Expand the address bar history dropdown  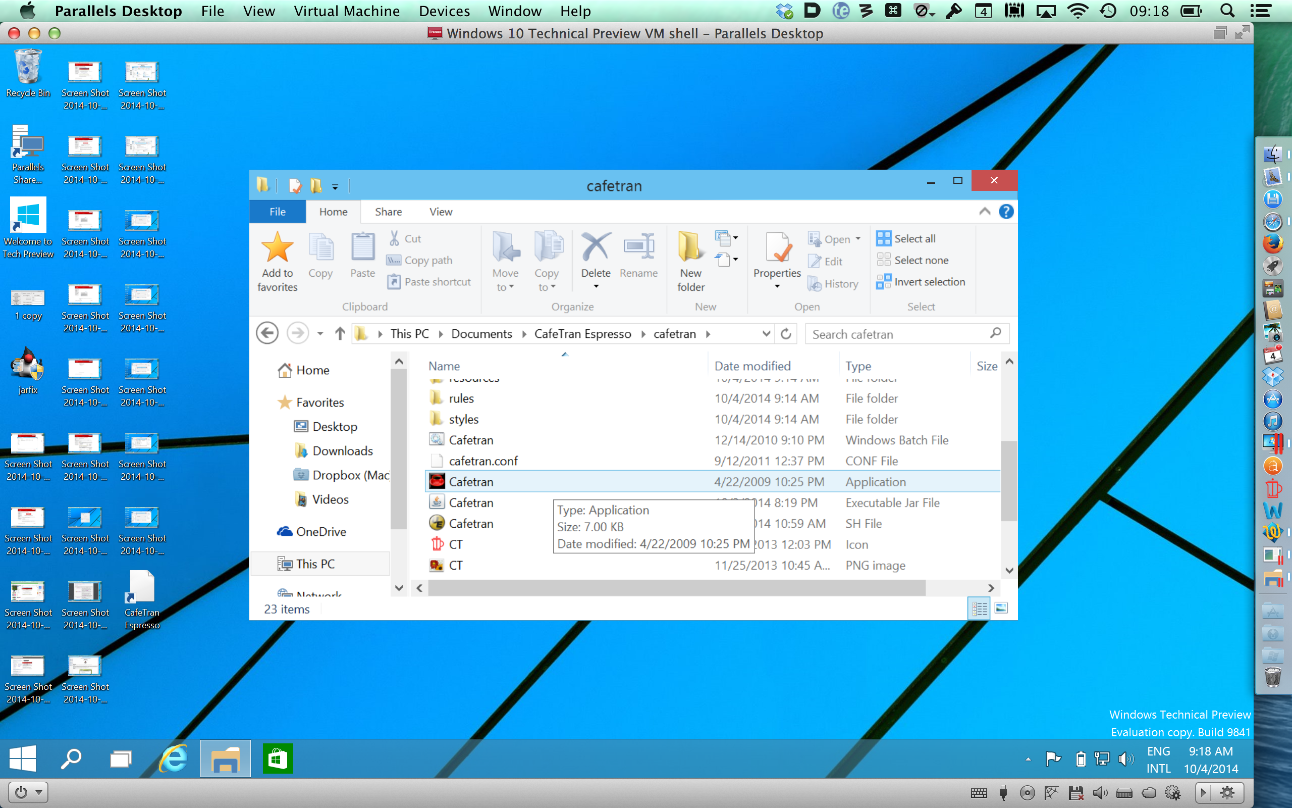click(766, 334)
